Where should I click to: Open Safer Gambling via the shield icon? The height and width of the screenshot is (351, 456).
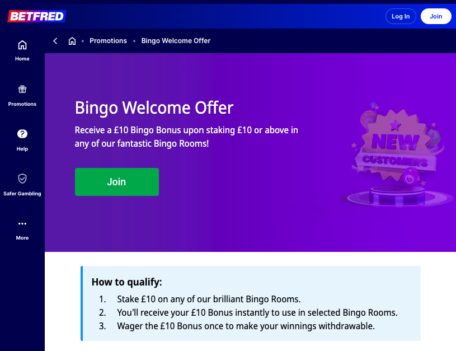22,179
